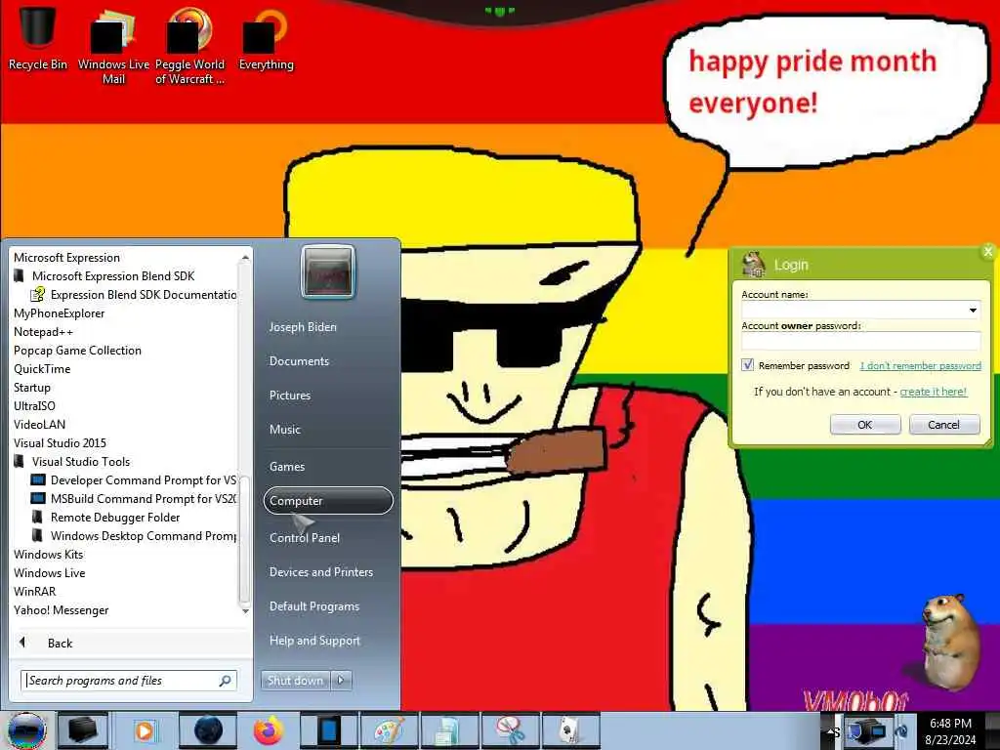Click the search magnifier icon in Start menu
The height and width of the screenshot is (750, 1000).
[226, 681]
